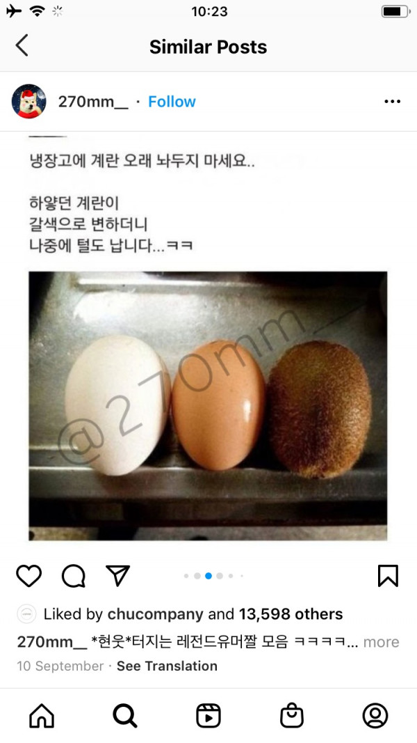
Task: Open the three-dot post options menu
Action: pyautogui.click(x=393, y=102)
